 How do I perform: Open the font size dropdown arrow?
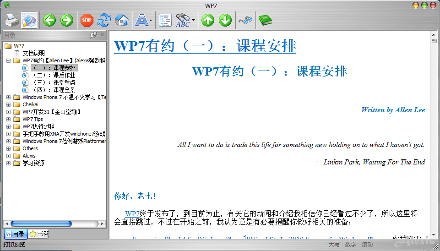click(x=151, y=20)
